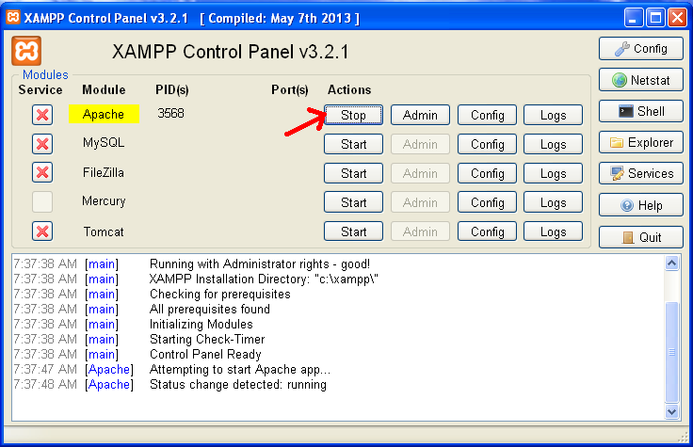Click log line 'Checking for prerequisites'
Screen dimensions: 693x447
tap(220, 295)
